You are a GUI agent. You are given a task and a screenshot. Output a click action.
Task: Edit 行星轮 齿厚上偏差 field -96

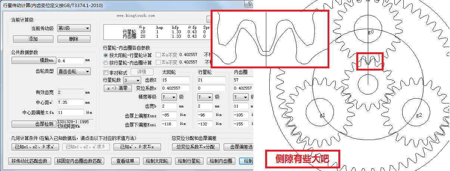[205, 115]
